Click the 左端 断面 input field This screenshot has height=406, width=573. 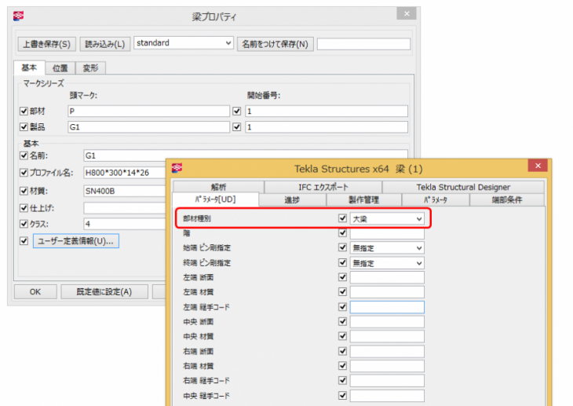tap(387, 278)
